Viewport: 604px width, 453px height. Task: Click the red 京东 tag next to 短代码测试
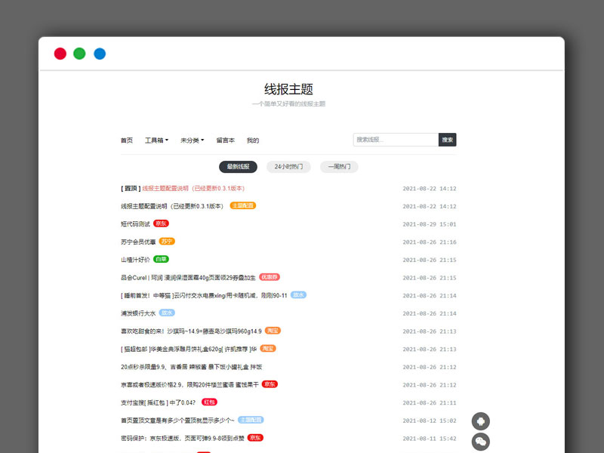click(x=161, y=223)
